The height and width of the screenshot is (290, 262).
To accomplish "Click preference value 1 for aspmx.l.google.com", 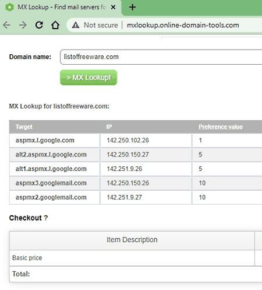I will pos(200,140).
